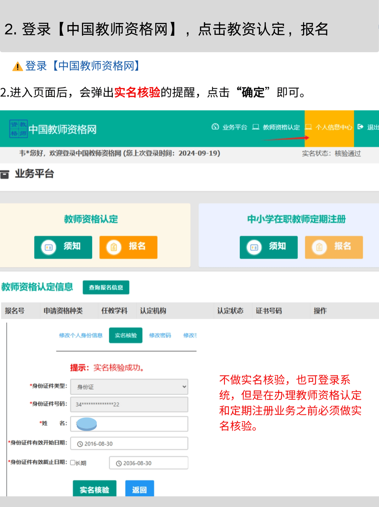Click the 教师资格认定信息 section heading
The height and width of the screenshot is (507, 379).
pos(37,287)
